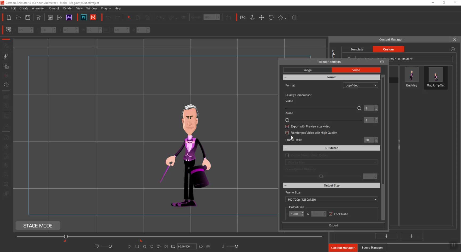This screenshot has width=461, height=252.
Task: Toggle the Lock Ratio checkbox
Action: tap(331, 214)
